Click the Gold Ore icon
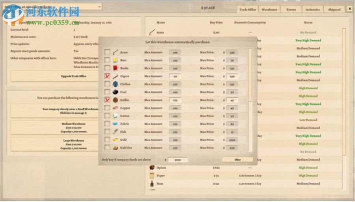 point(116,148)
